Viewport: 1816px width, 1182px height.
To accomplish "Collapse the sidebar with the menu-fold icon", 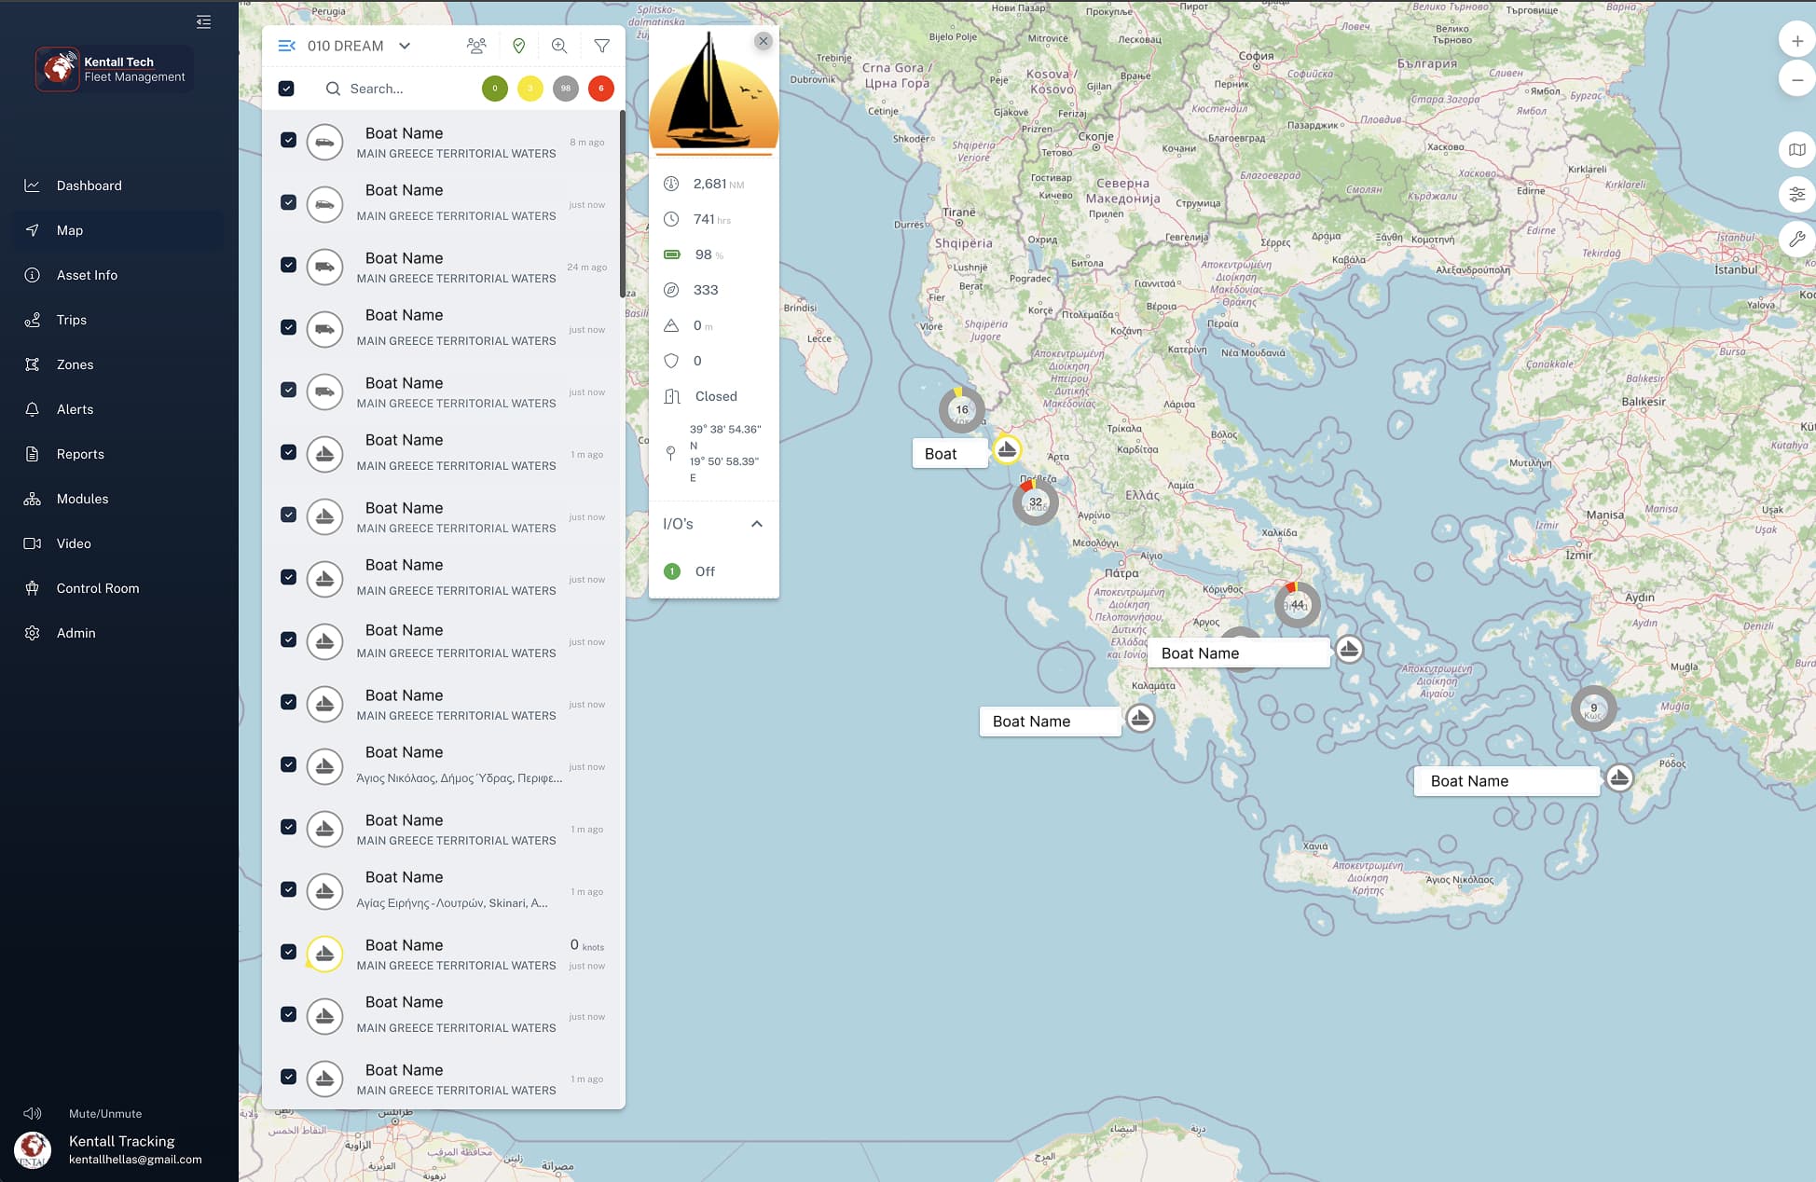I will point(203,21).
